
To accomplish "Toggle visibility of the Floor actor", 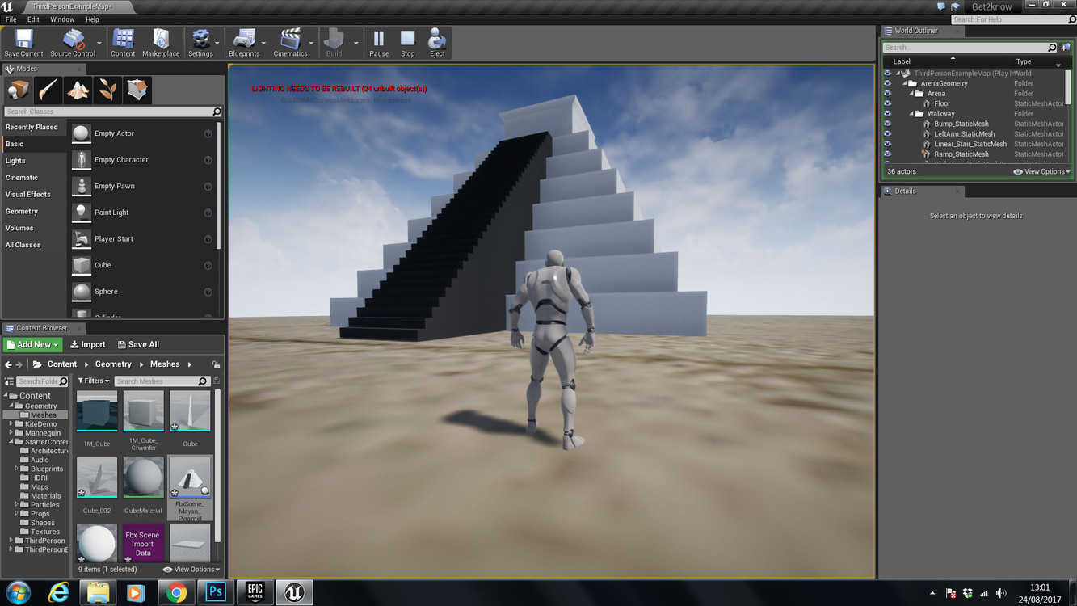I will coord(888,103).
